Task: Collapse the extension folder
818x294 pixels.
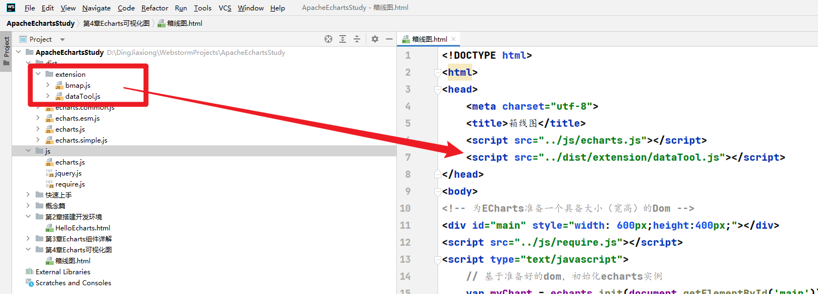Action: (x=38, y=74)
